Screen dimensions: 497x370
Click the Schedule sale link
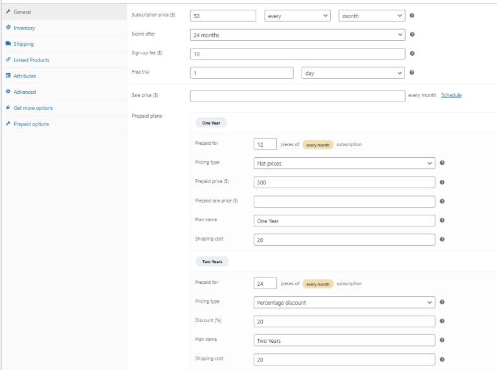(x=451, y=95)
